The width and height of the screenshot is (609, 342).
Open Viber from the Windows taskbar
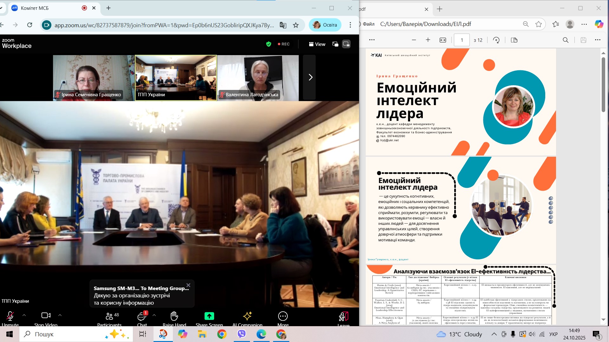coord(242,334)
